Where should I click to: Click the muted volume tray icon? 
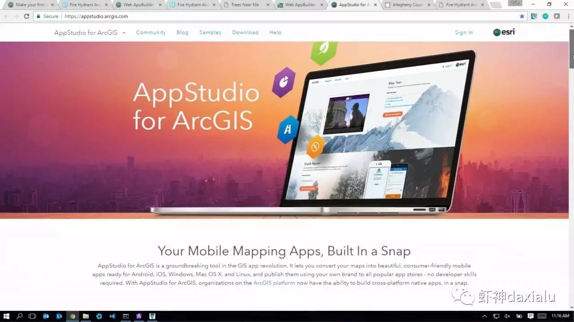point(508,316)
